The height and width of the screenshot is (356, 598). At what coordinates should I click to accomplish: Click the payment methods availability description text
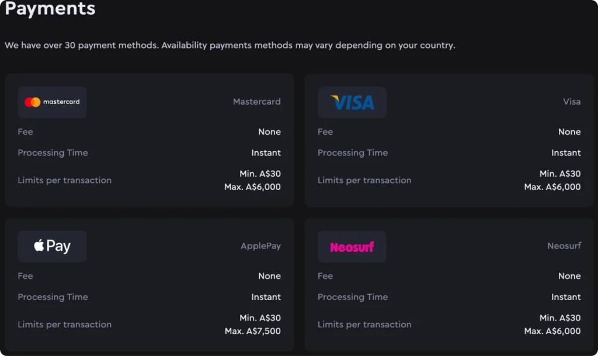(230, 45)
